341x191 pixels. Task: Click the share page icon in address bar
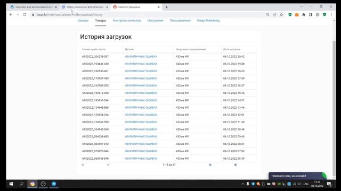click(x=274, y=14)
